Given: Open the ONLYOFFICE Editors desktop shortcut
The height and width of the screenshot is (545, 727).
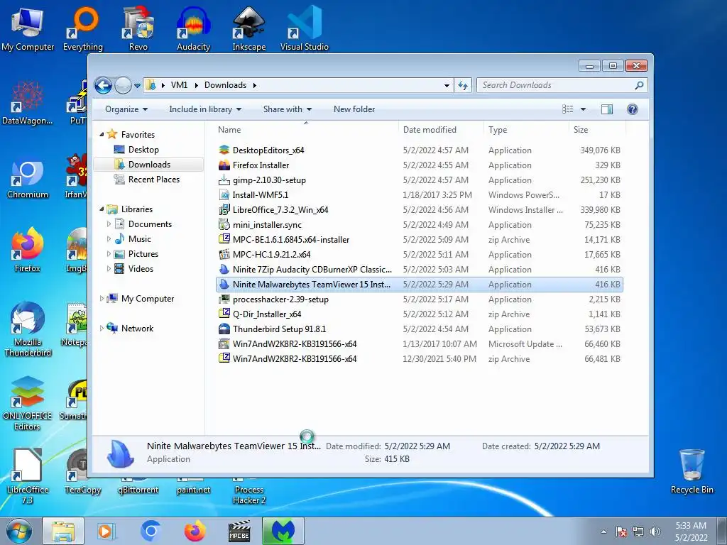Looking at the screenshot, I should tap(28, 403).
